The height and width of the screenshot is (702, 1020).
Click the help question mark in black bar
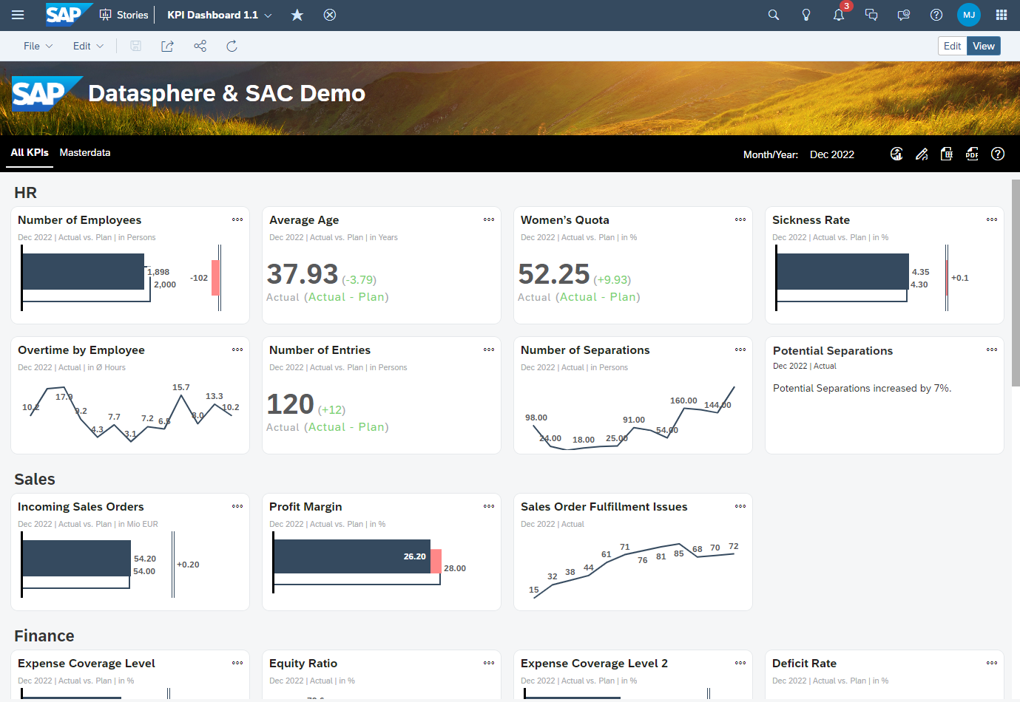coord(998,154)
